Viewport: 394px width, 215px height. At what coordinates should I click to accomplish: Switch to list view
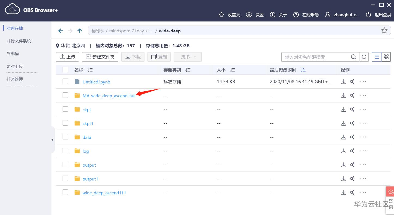point(377,57)
